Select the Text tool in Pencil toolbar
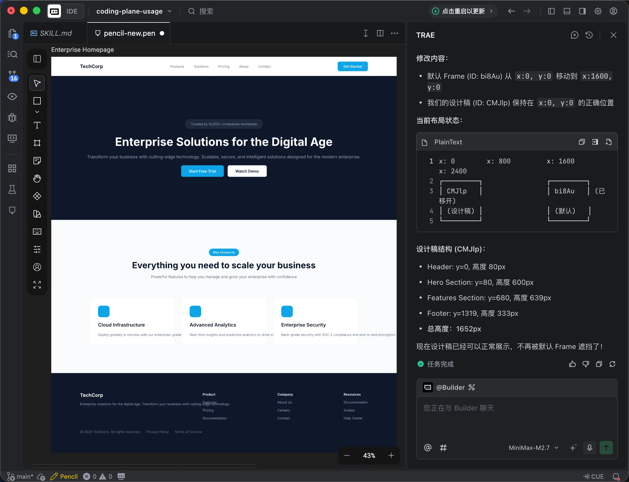This screenshot has height=482, width=629. 37,125
